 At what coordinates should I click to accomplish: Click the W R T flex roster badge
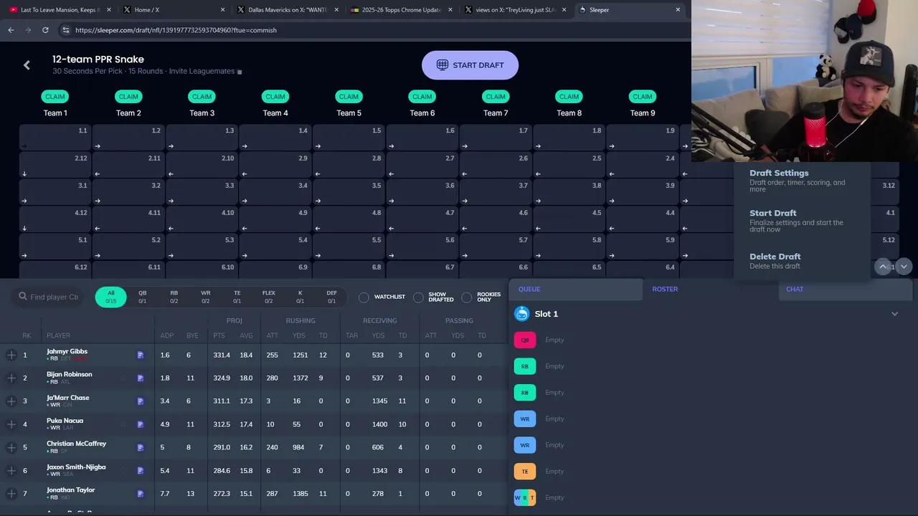coord(525,497)
